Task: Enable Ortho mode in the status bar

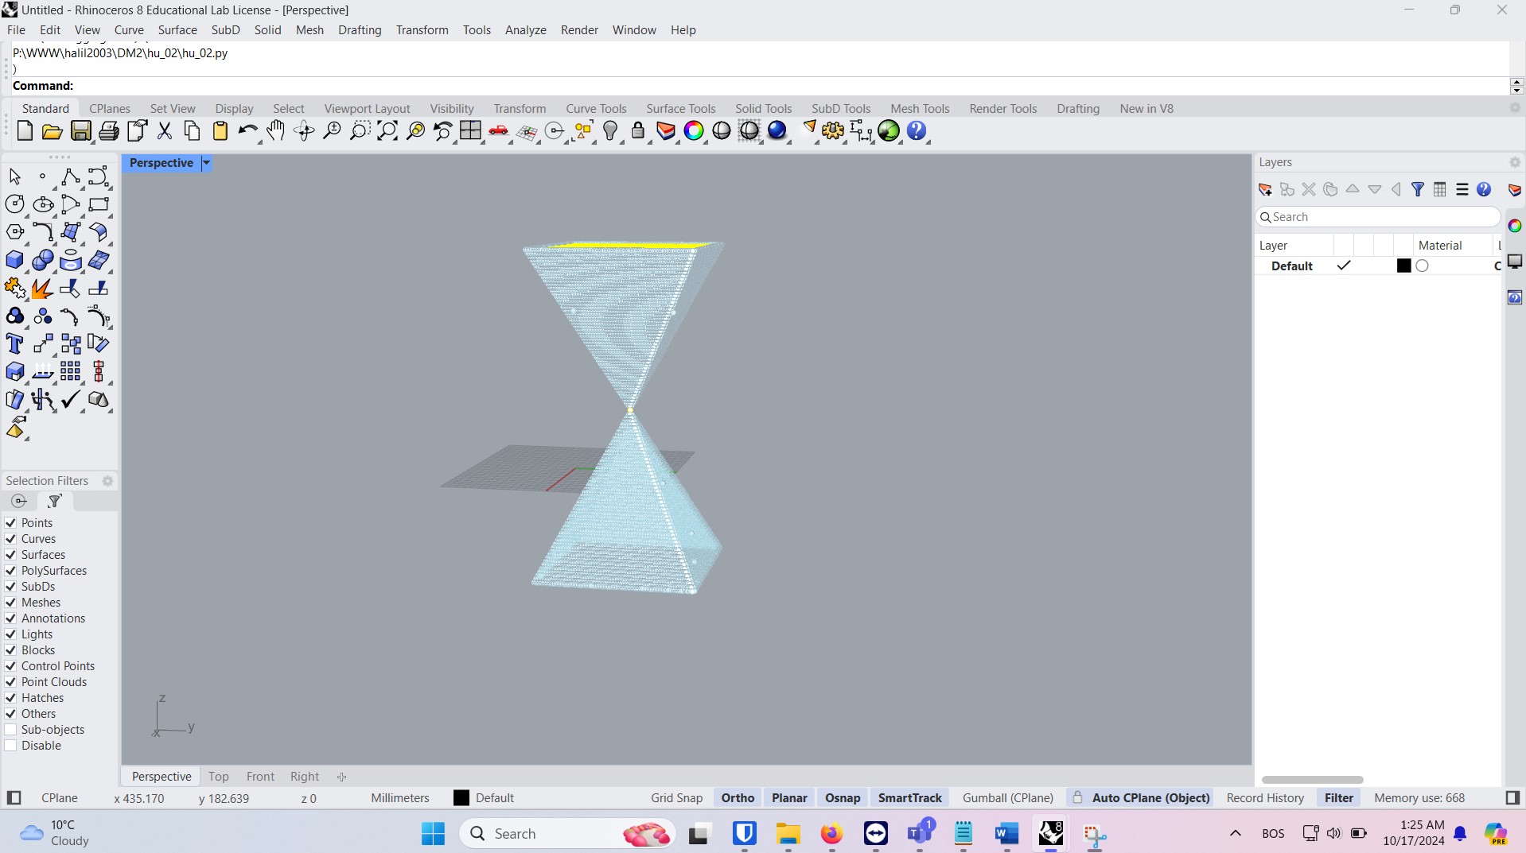Action: tap(737, 797)
